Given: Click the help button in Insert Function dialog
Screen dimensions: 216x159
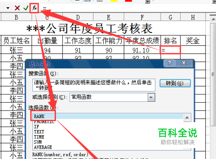Looking at the screenshot, I should [x=169, y=63].
